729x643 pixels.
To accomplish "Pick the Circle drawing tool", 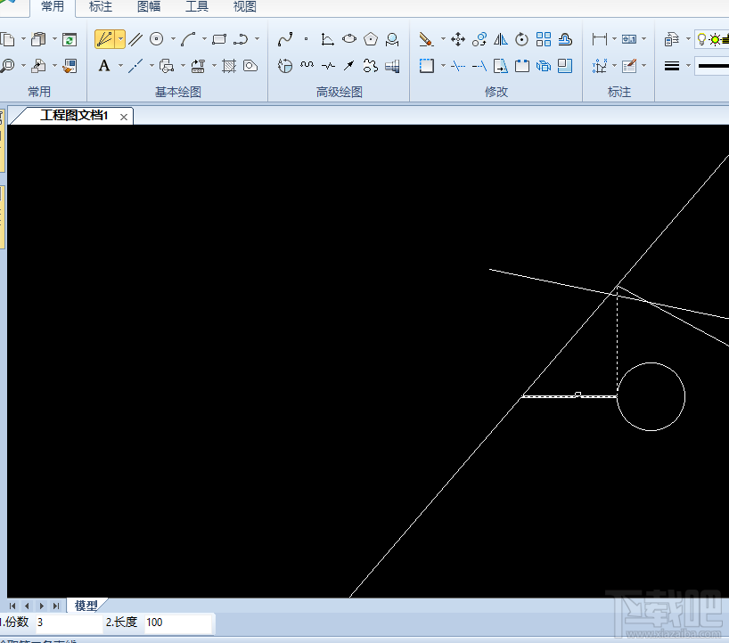I will pos(157,39).
